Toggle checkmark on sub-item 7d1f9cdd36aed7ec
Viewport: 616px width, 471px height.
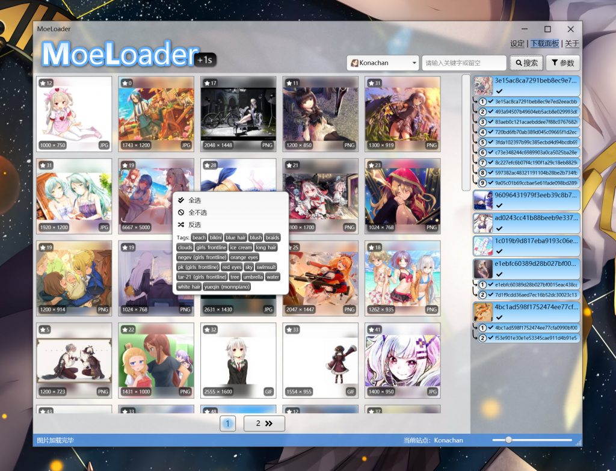click(x=491, y=295)
